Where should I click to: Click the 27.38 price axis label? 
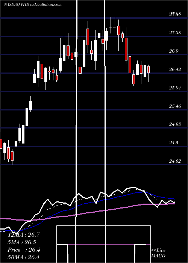(175, 32)
